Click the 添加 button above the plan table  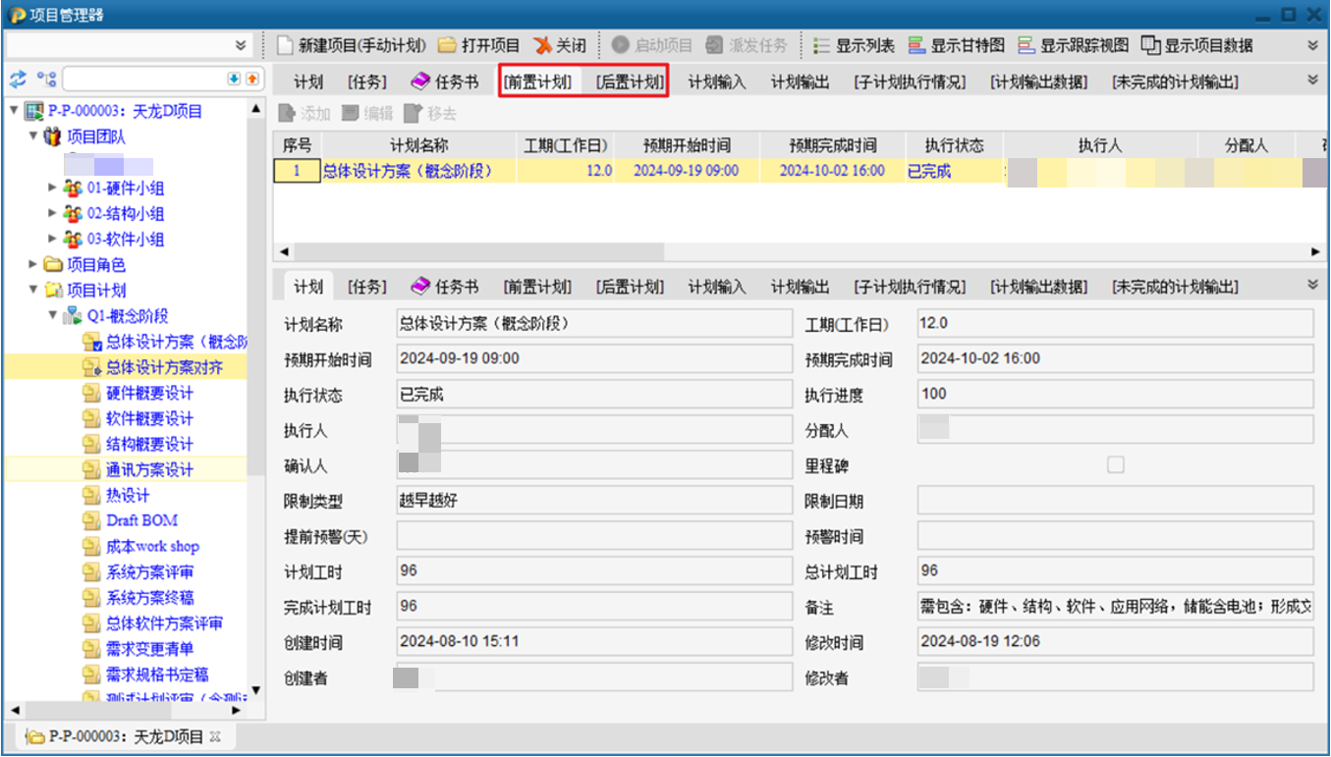(305, 114)
